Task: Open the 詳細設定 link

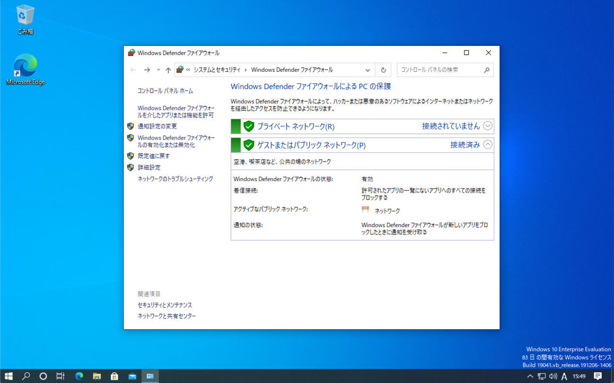Action: click(x=149, y=167)
